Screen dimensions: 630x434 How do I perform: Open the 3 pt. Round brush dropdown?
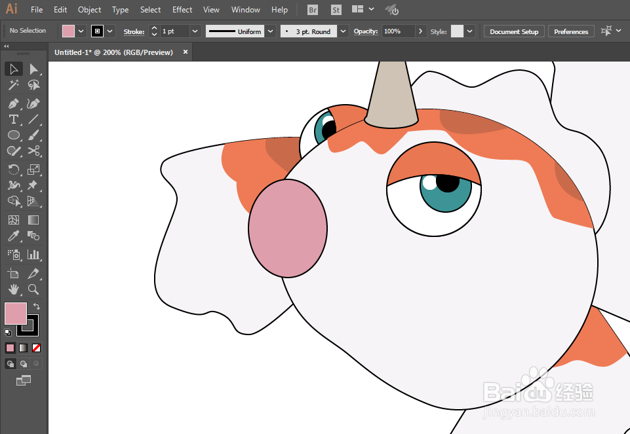(x=343, y=31)
